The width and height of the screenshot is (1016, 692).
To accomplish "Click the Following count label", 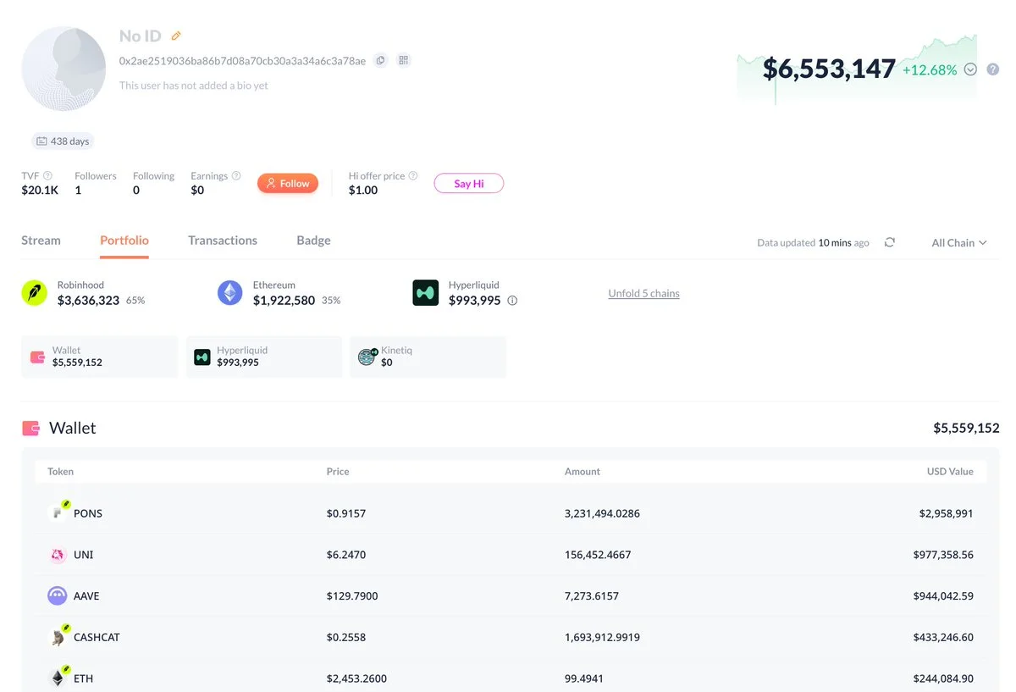I will [x=153, y=176].
